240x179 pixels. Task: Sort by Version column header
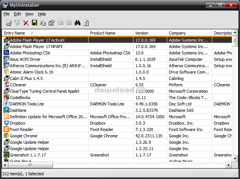[x=150, y=33]
